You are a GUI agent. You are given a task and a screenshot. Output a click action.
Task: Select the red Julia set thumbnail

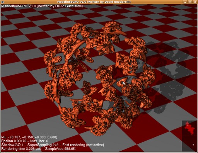point(189,128)
